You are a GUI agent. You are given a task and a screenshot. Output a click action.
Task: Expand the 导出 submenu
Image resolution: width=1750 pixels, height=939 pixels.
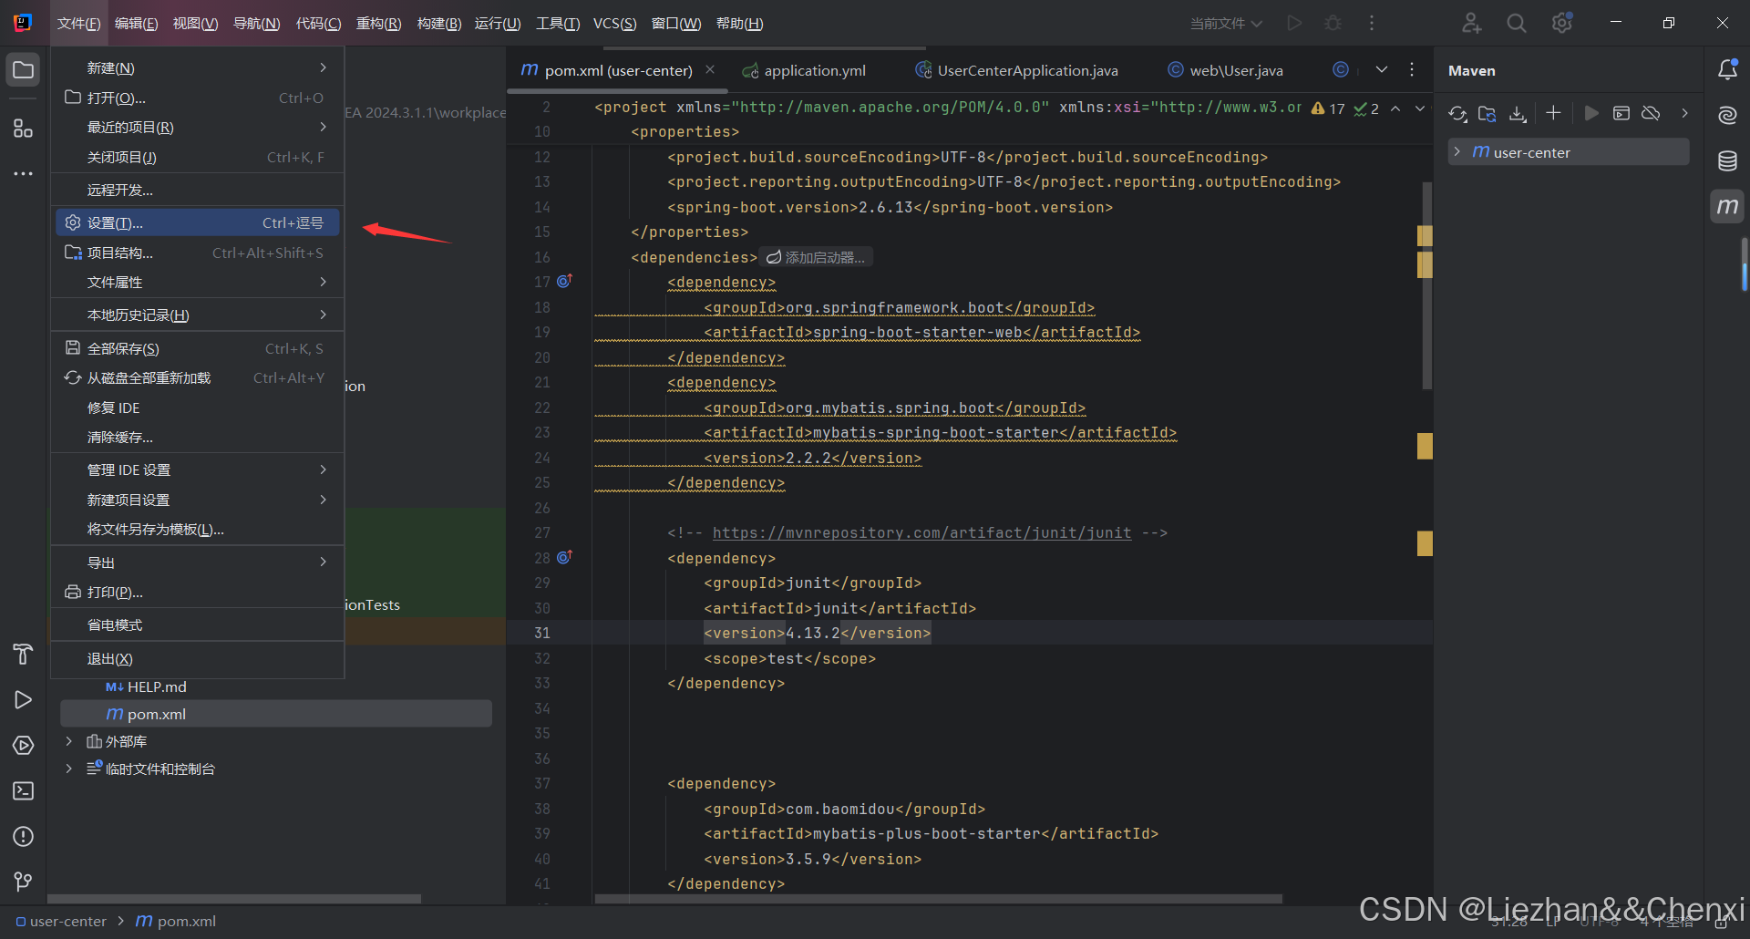coord(198,563)
